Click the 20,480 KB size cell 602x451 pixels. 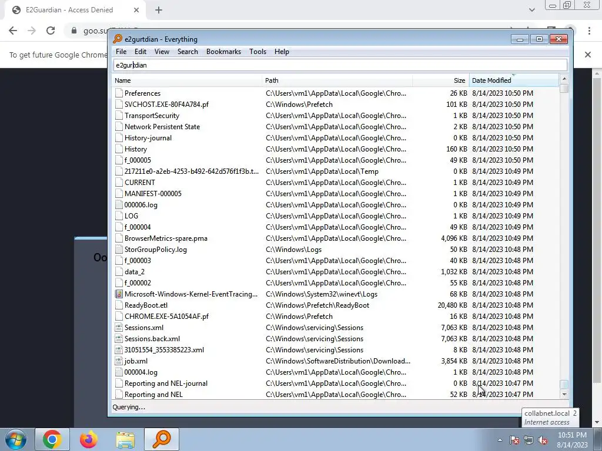pyautogui.click(x=452, y=305)
